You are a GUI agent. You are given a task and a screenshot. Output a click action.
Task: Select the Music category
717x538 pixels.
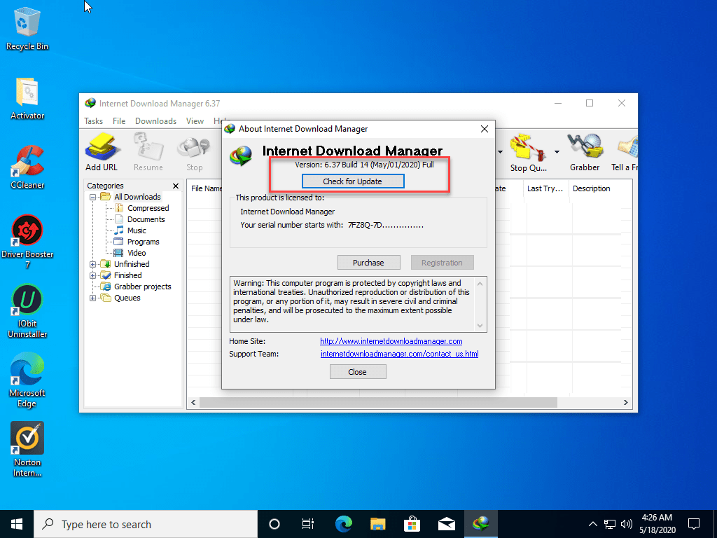click(137, 230)
